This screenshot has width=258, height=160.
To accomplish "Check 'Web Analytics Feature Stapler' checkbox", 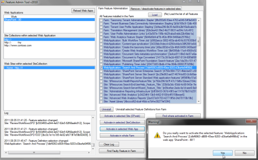I will point(101,37).
